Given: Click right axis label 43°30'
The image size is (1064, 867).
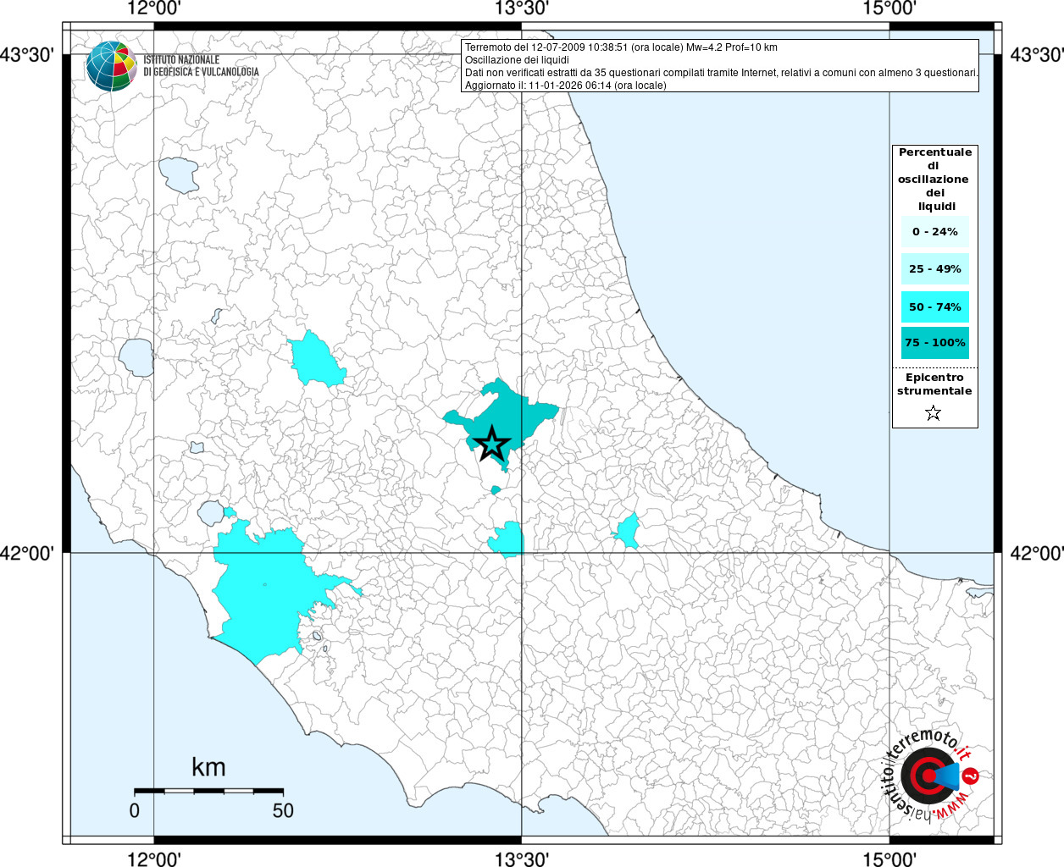Looking at the screenshot, I should pos(1037,55).
